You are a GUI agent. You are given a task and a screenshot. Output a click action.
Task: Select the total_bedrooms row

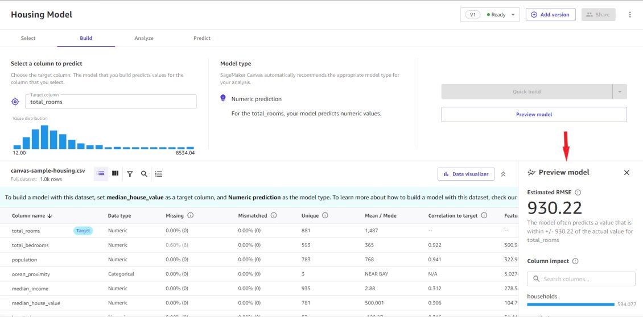pos(259,245)
